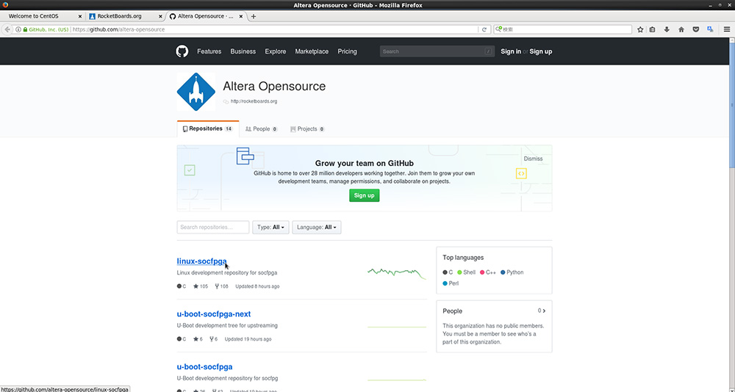The image size is (735, 392).
Task: Close the RocketBoards.org tab
Action: coord(160,16)
